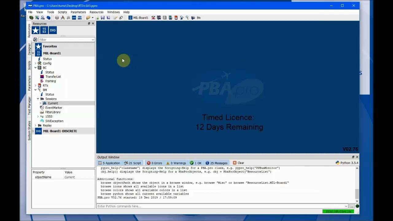Click the colorful star icon right of MIL-Board1
The height and width of the screenshot is (221, 393).
tap(153, 18)
